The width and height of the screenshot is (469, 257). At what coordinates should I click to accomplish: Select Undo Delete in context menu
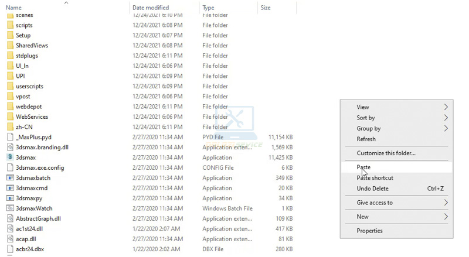point(396,189)
